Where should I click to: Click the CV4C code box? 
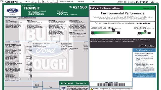(37, 85)
